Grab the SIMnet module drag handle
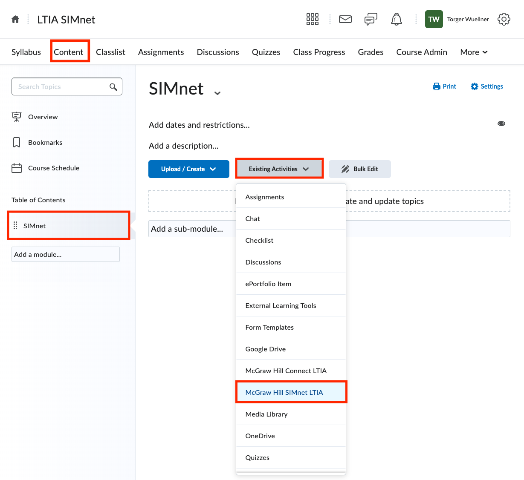The width and height of the screenshot is (524, 480). click(x=15, y=225)
